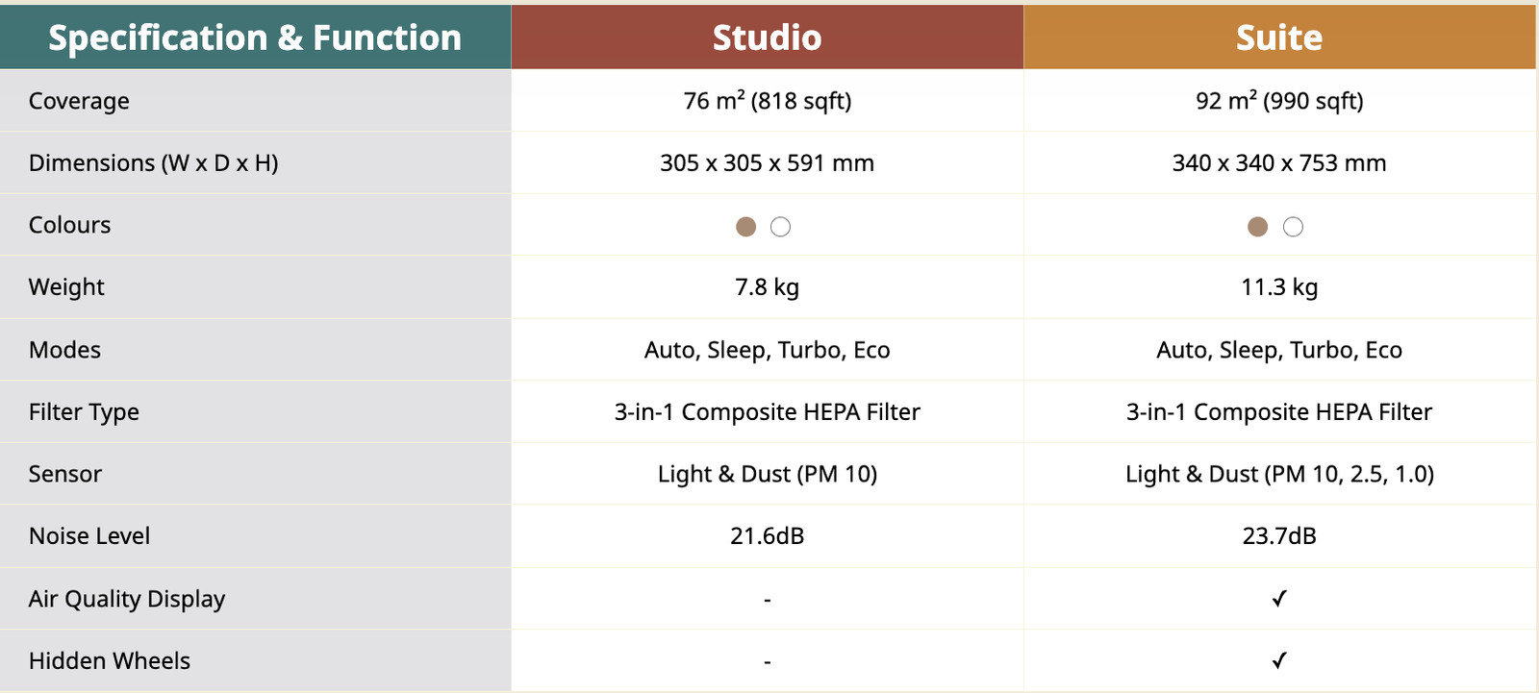Click the Specification & Function header
The image size is (1539, 693).
[255, 37]
